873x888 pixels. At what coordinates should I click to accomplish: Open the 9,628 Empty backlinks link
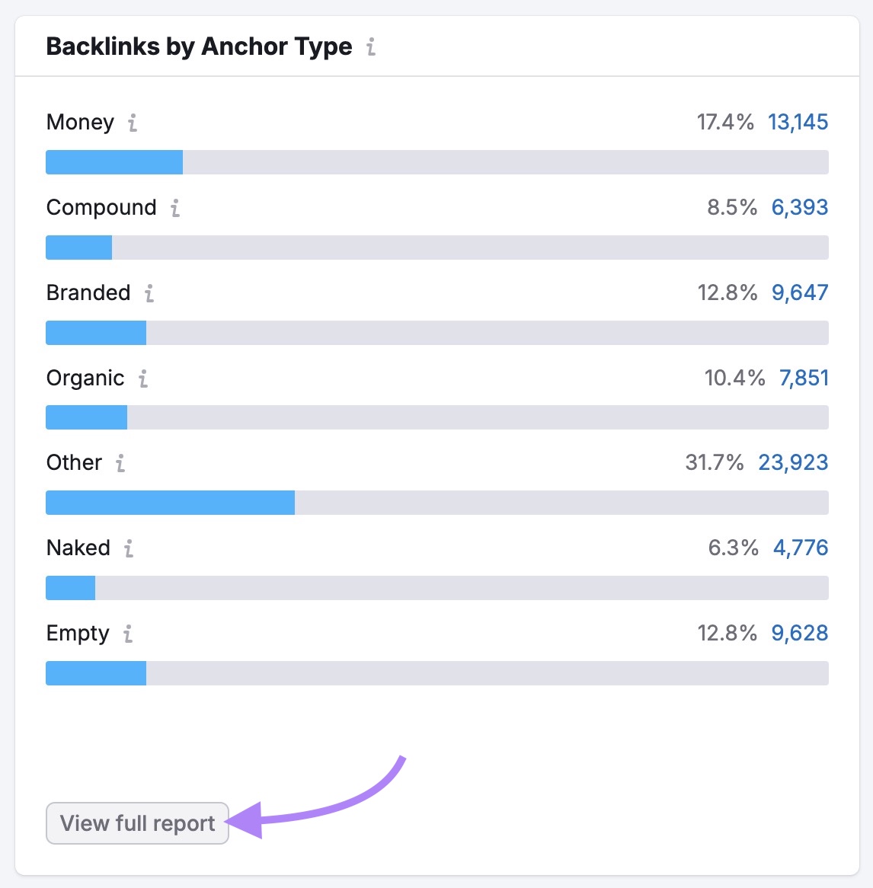800,634
